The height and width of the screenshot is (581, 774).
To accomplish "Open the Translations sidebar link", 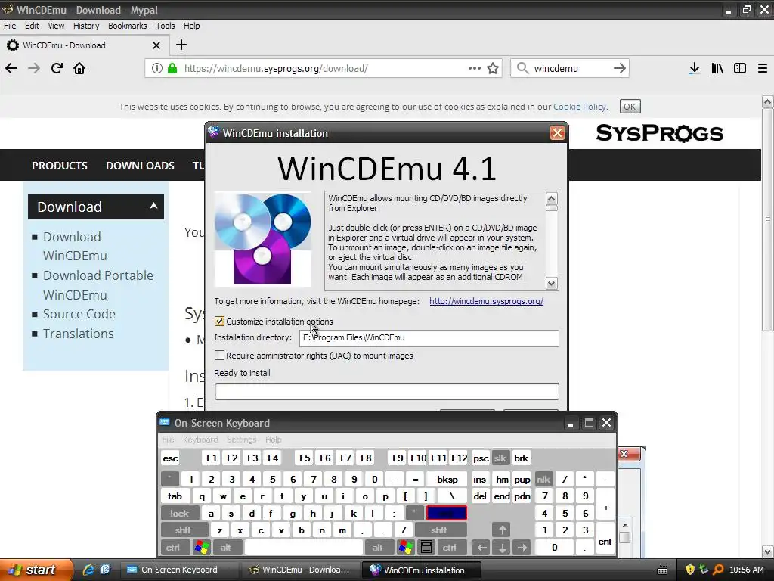I will pos(78,334).
